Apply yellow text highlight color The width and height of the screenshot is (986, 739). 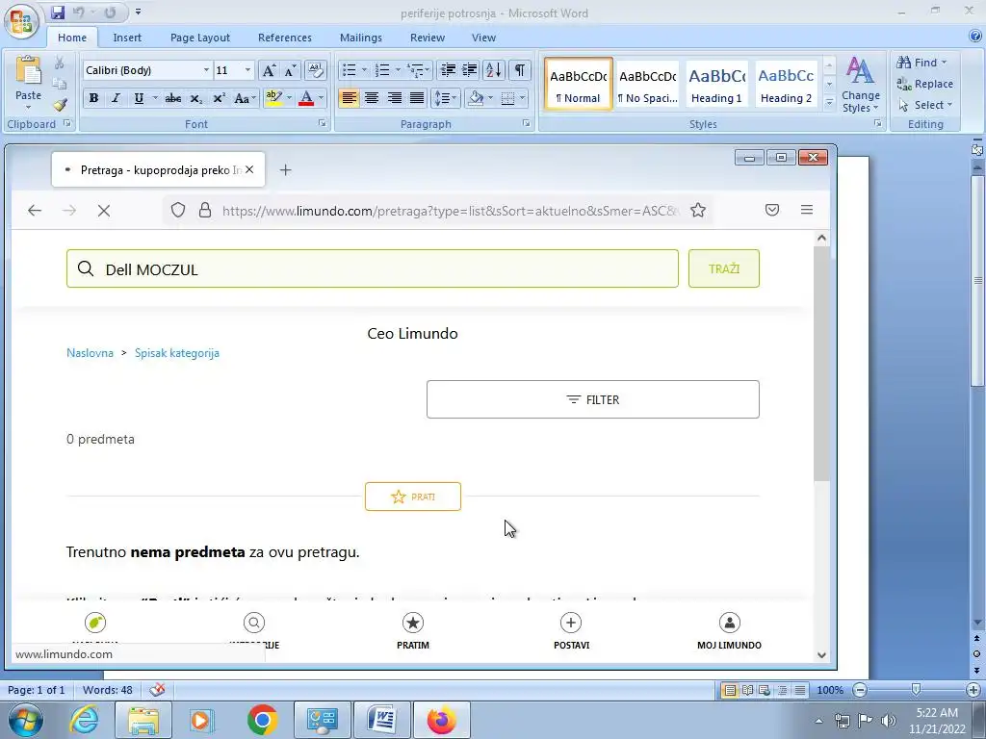[x=273, y=98]
